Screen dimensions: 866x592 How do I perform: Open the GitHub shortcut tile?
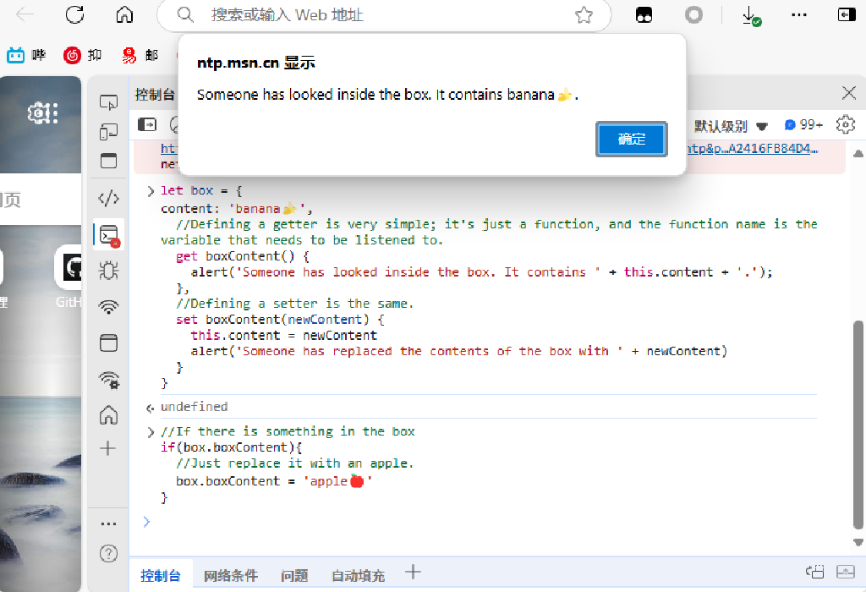coord(69,277)
